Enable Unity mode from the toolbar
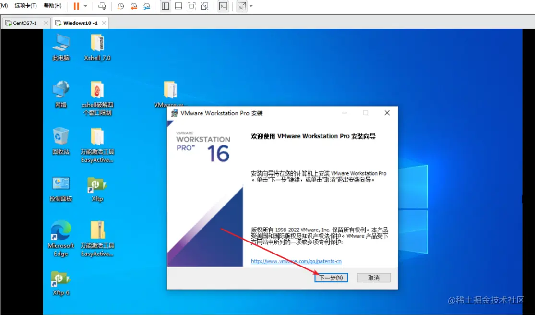The height and width of the screenshot is (315, 535). coord(205,6)
